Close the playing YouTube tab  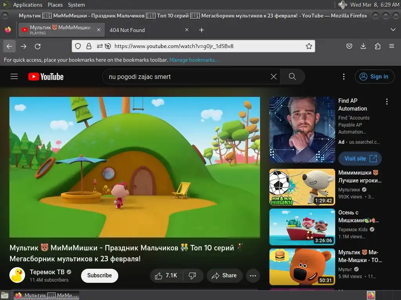(99, 30)
